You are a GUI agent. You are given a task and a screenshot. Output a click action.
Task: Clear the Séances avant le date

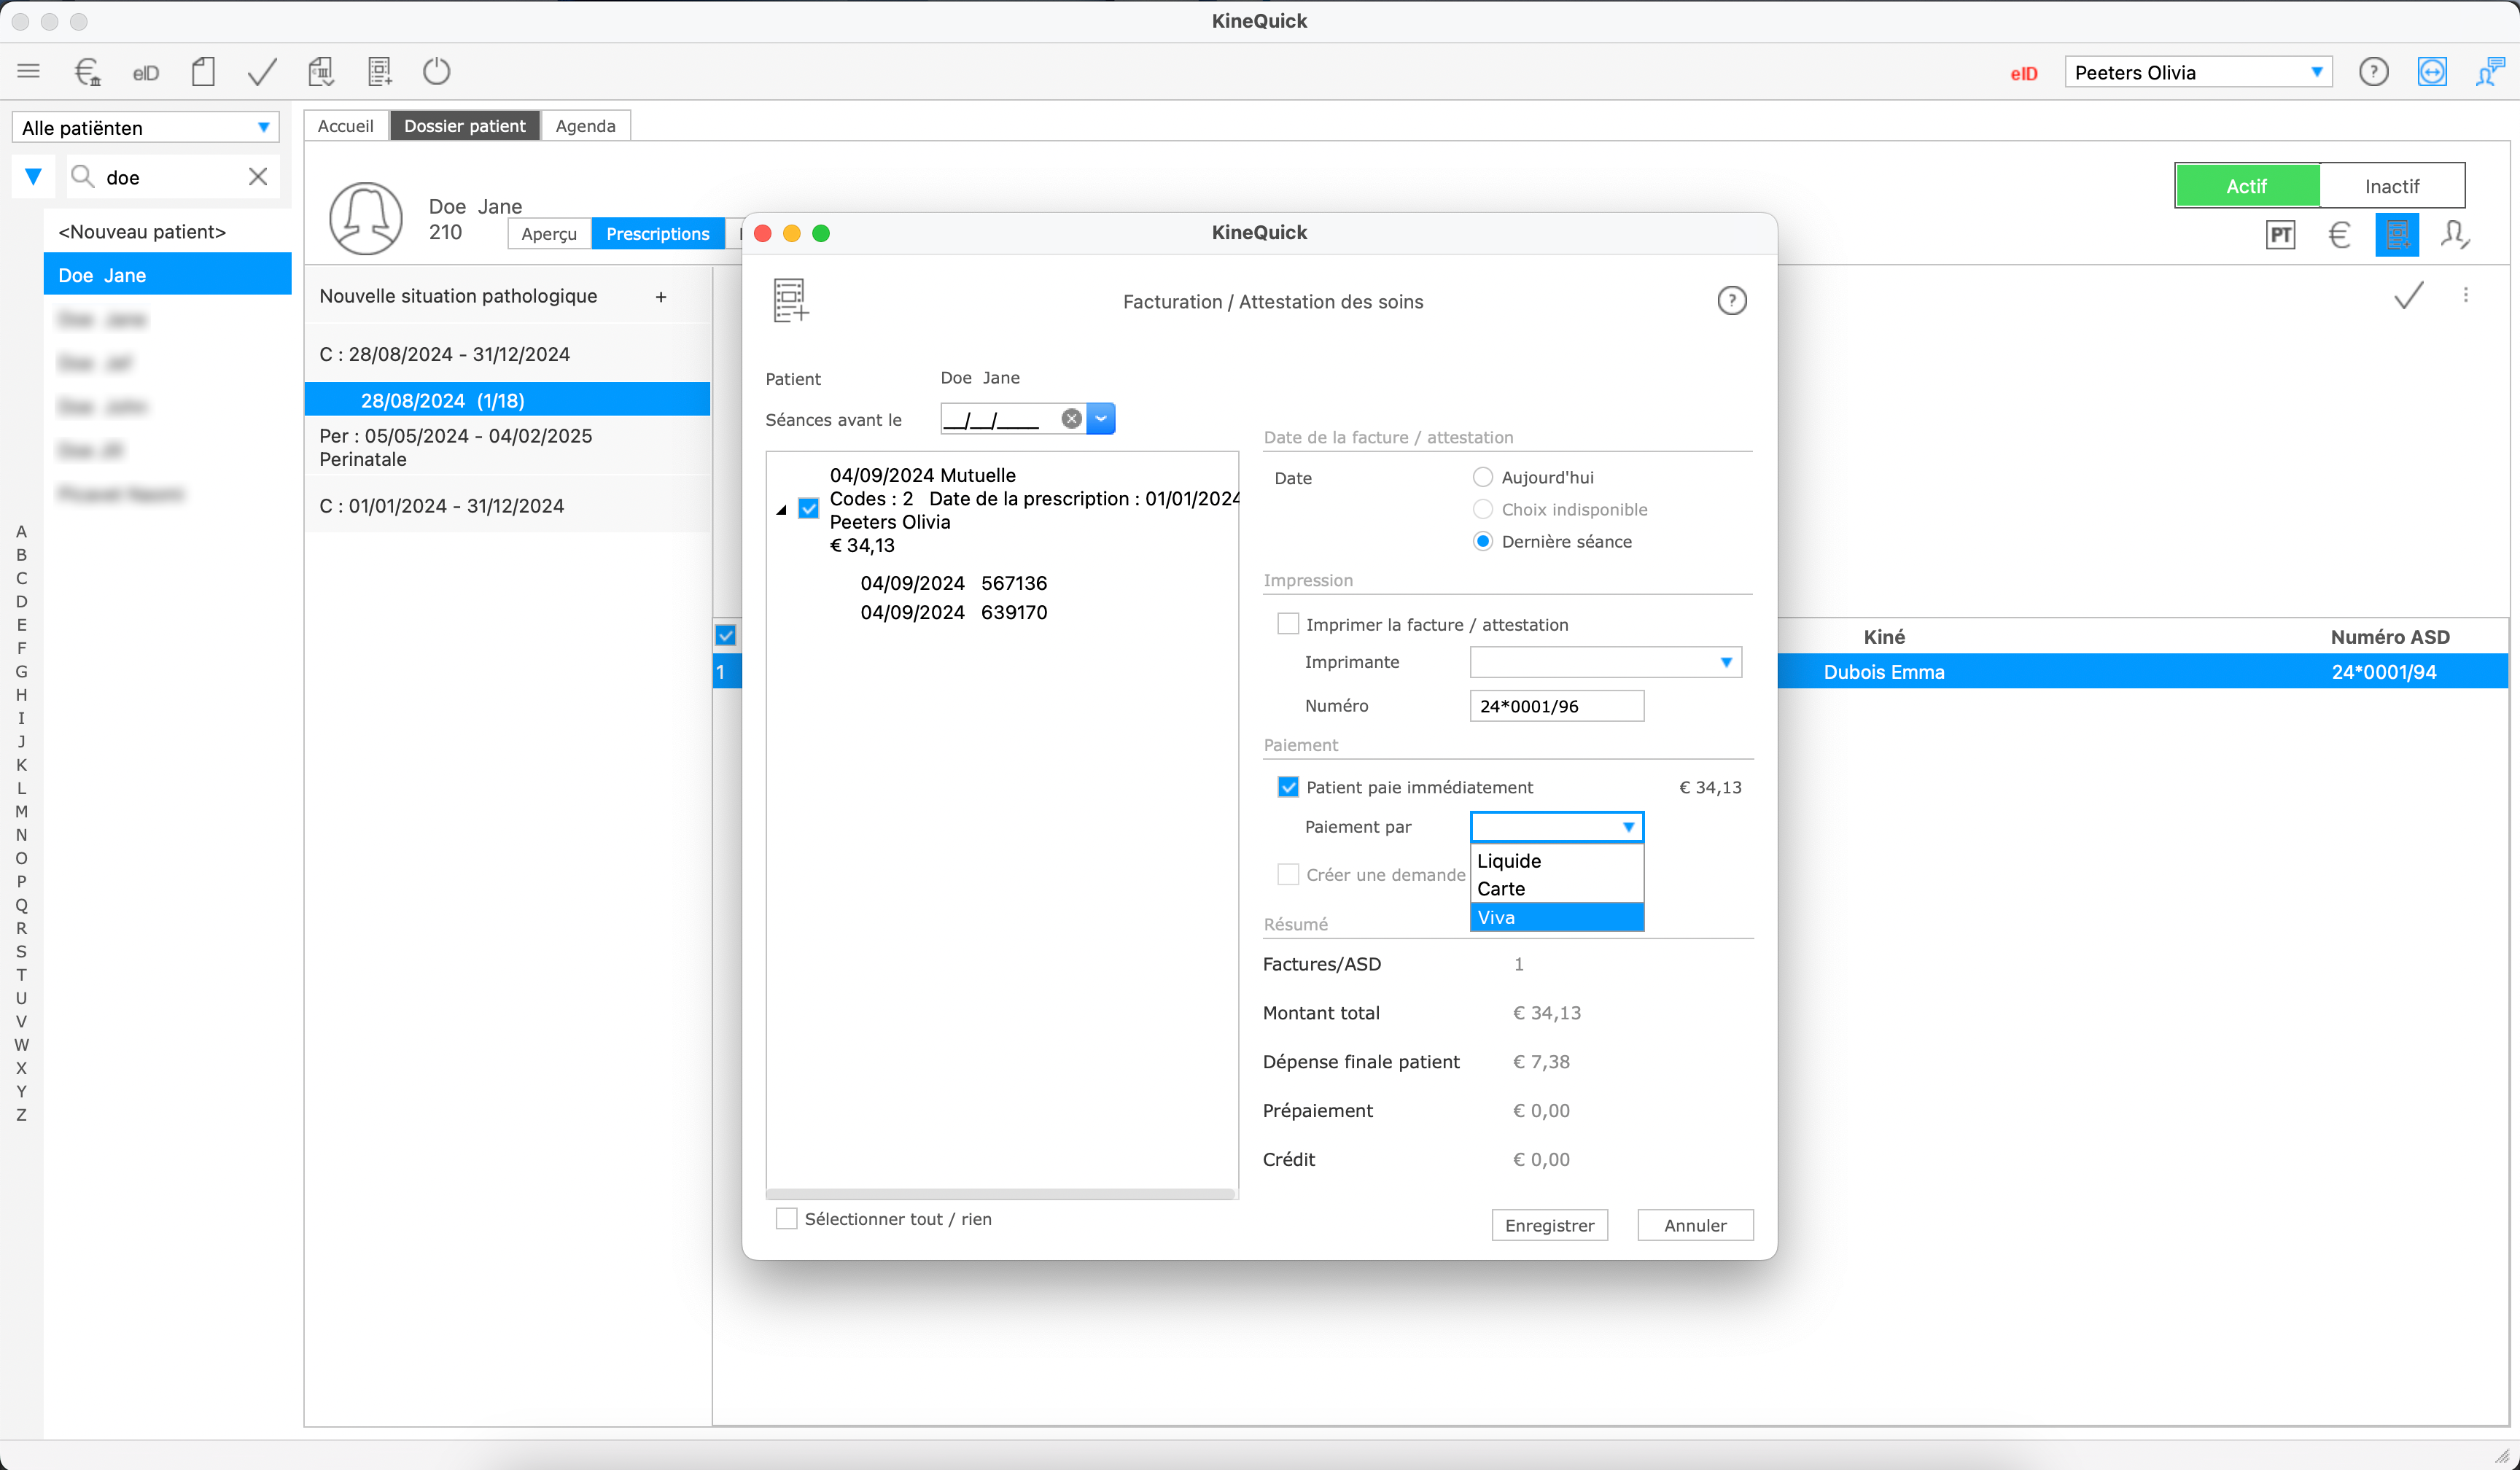coord(1071,419)
